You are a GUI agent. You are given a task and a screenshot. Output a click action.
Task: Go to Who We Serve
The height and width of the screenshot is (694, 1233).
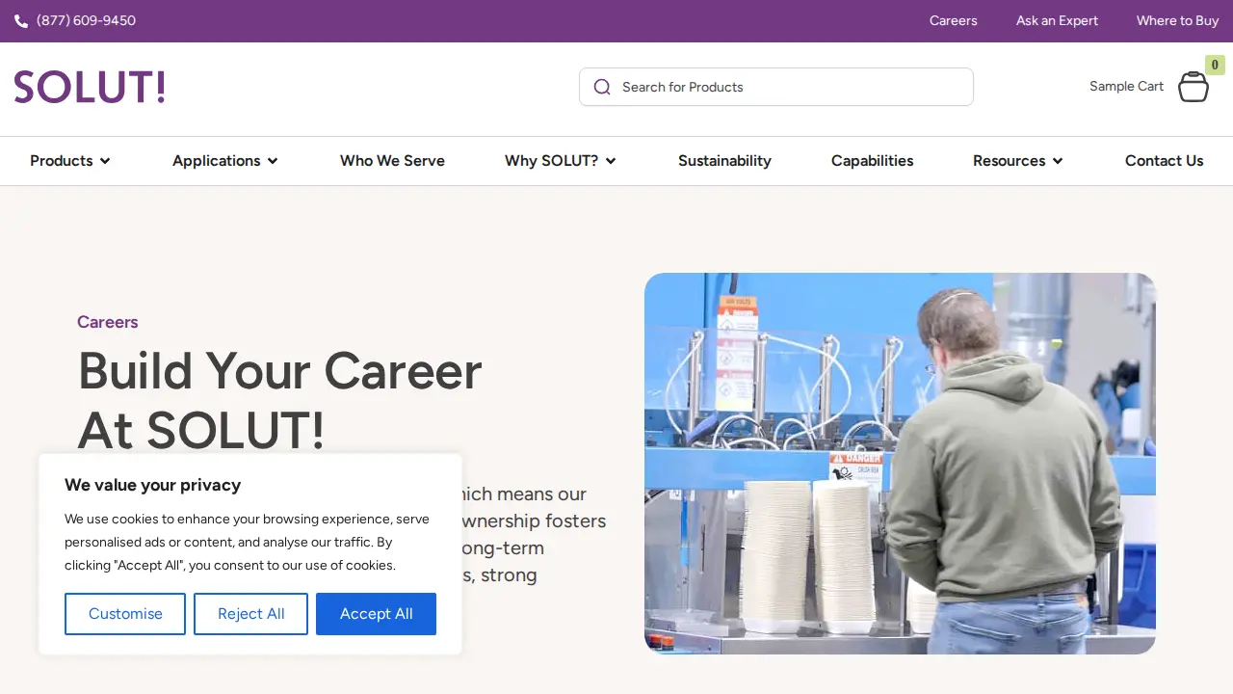tap(392, 161)
